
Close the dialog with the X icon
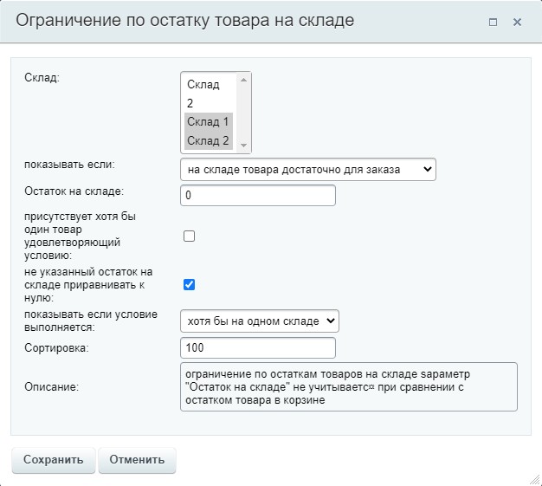point(517,23)
